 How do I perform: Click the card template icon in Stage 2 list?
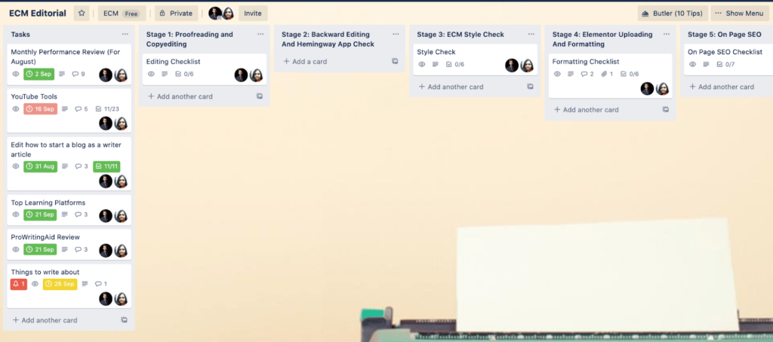click(x=395, y=61)
